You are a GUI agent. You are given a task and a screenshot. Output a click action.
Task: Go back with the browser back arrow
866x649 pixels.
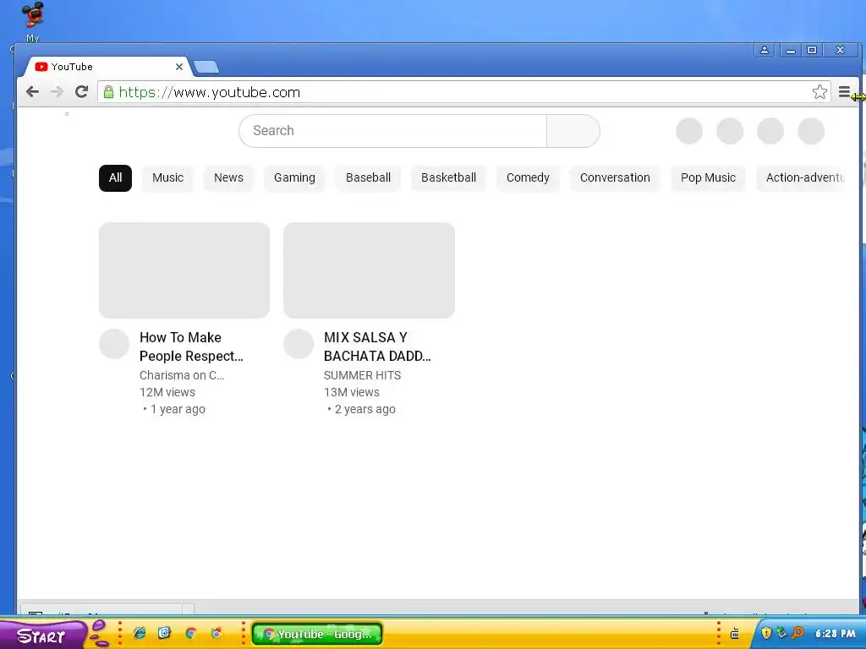pyautogui.click(x=33, y=91)
